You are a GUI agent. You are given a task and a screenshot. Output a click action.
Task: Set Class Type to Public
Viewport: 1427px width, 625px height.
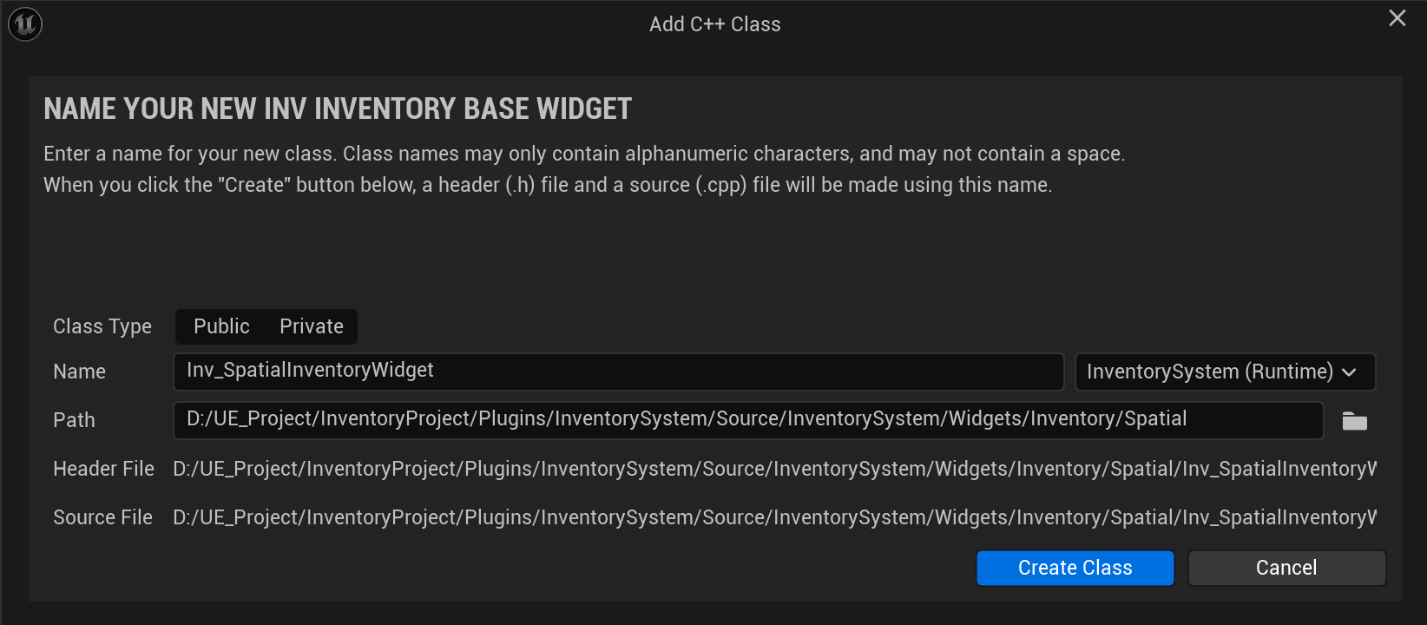pos(221,326)
